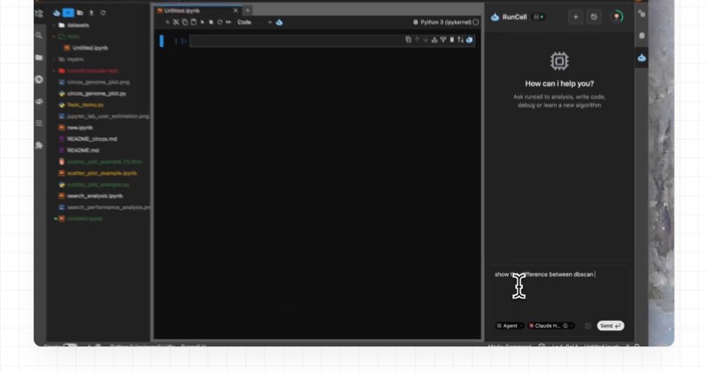This screenshot has width=708, height=372.
Task: Open flask_demo.py file
Action: [85, 105]
